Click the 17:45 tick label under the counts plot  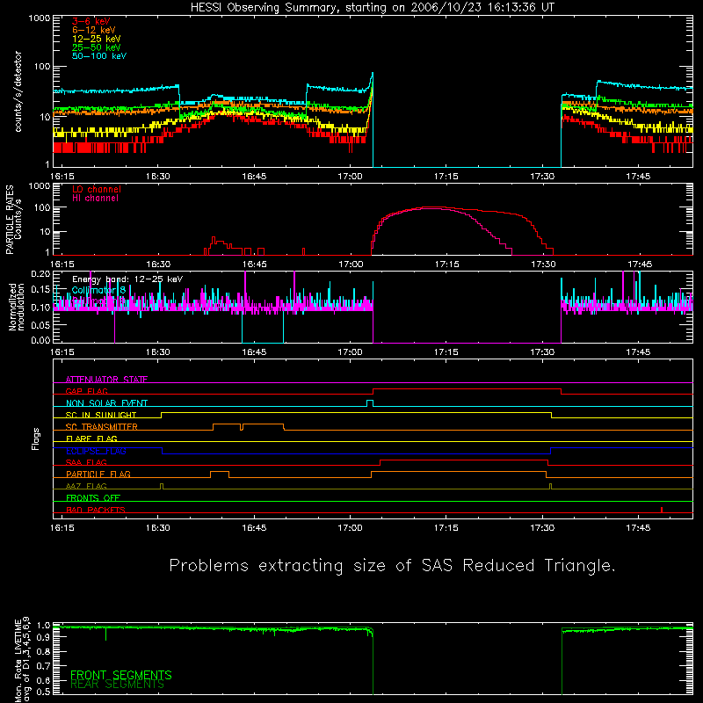[x=638, y=177]
